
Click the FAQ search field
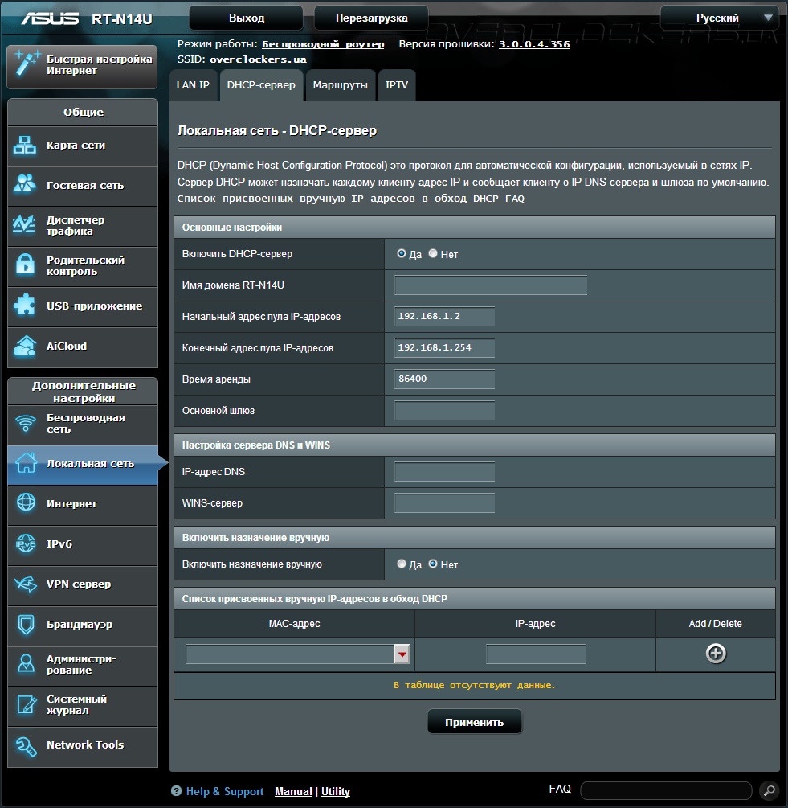pyautogui.click(x=667, y=790)
